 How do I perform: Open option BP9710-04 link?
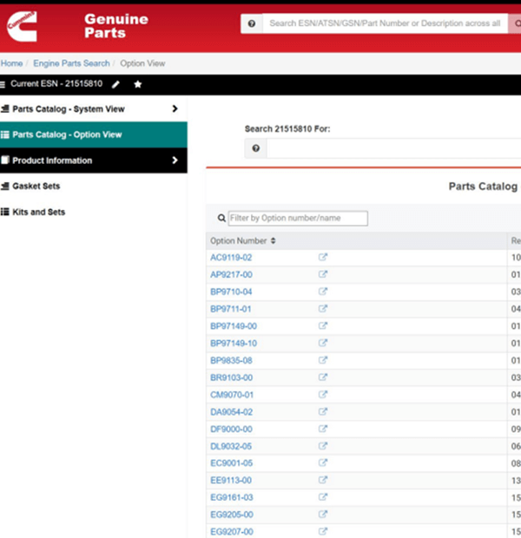point(231,292)
